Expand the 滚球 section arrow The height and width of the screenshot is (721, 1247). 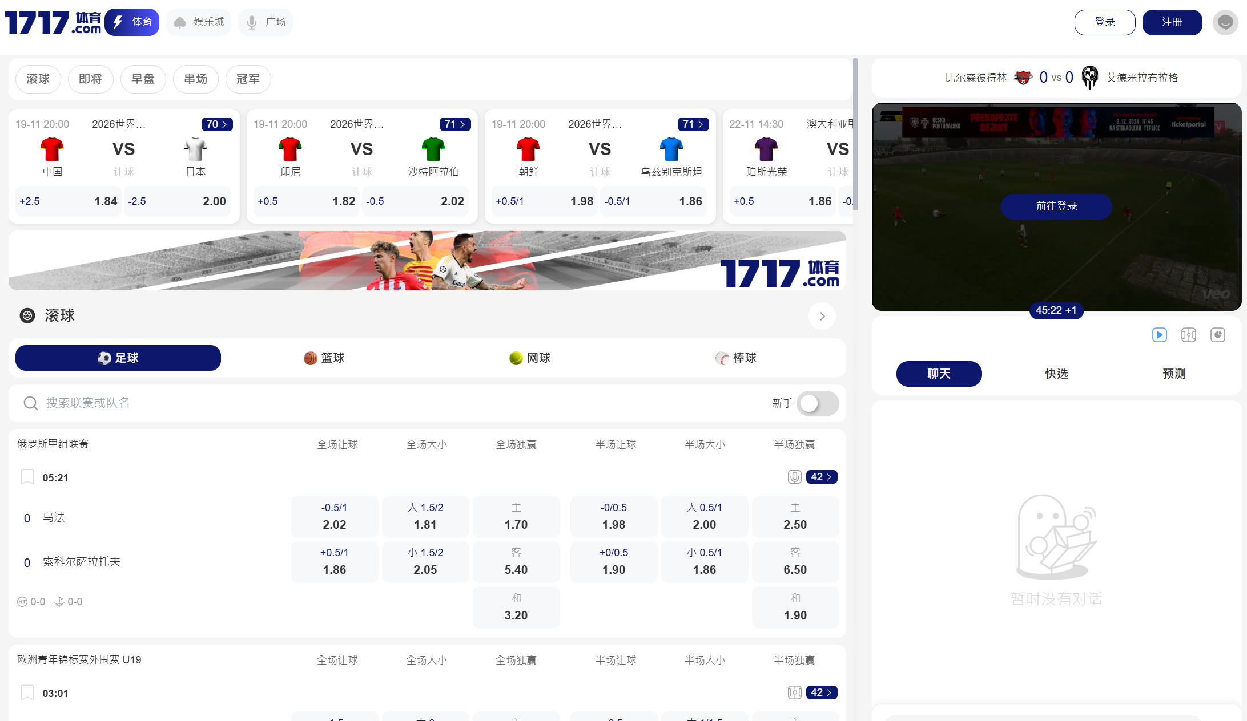tap(822, 316)
